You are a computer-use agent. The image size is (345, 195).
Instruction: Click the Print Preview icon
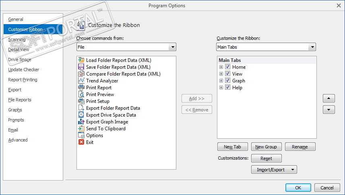[x=81, y=94]
